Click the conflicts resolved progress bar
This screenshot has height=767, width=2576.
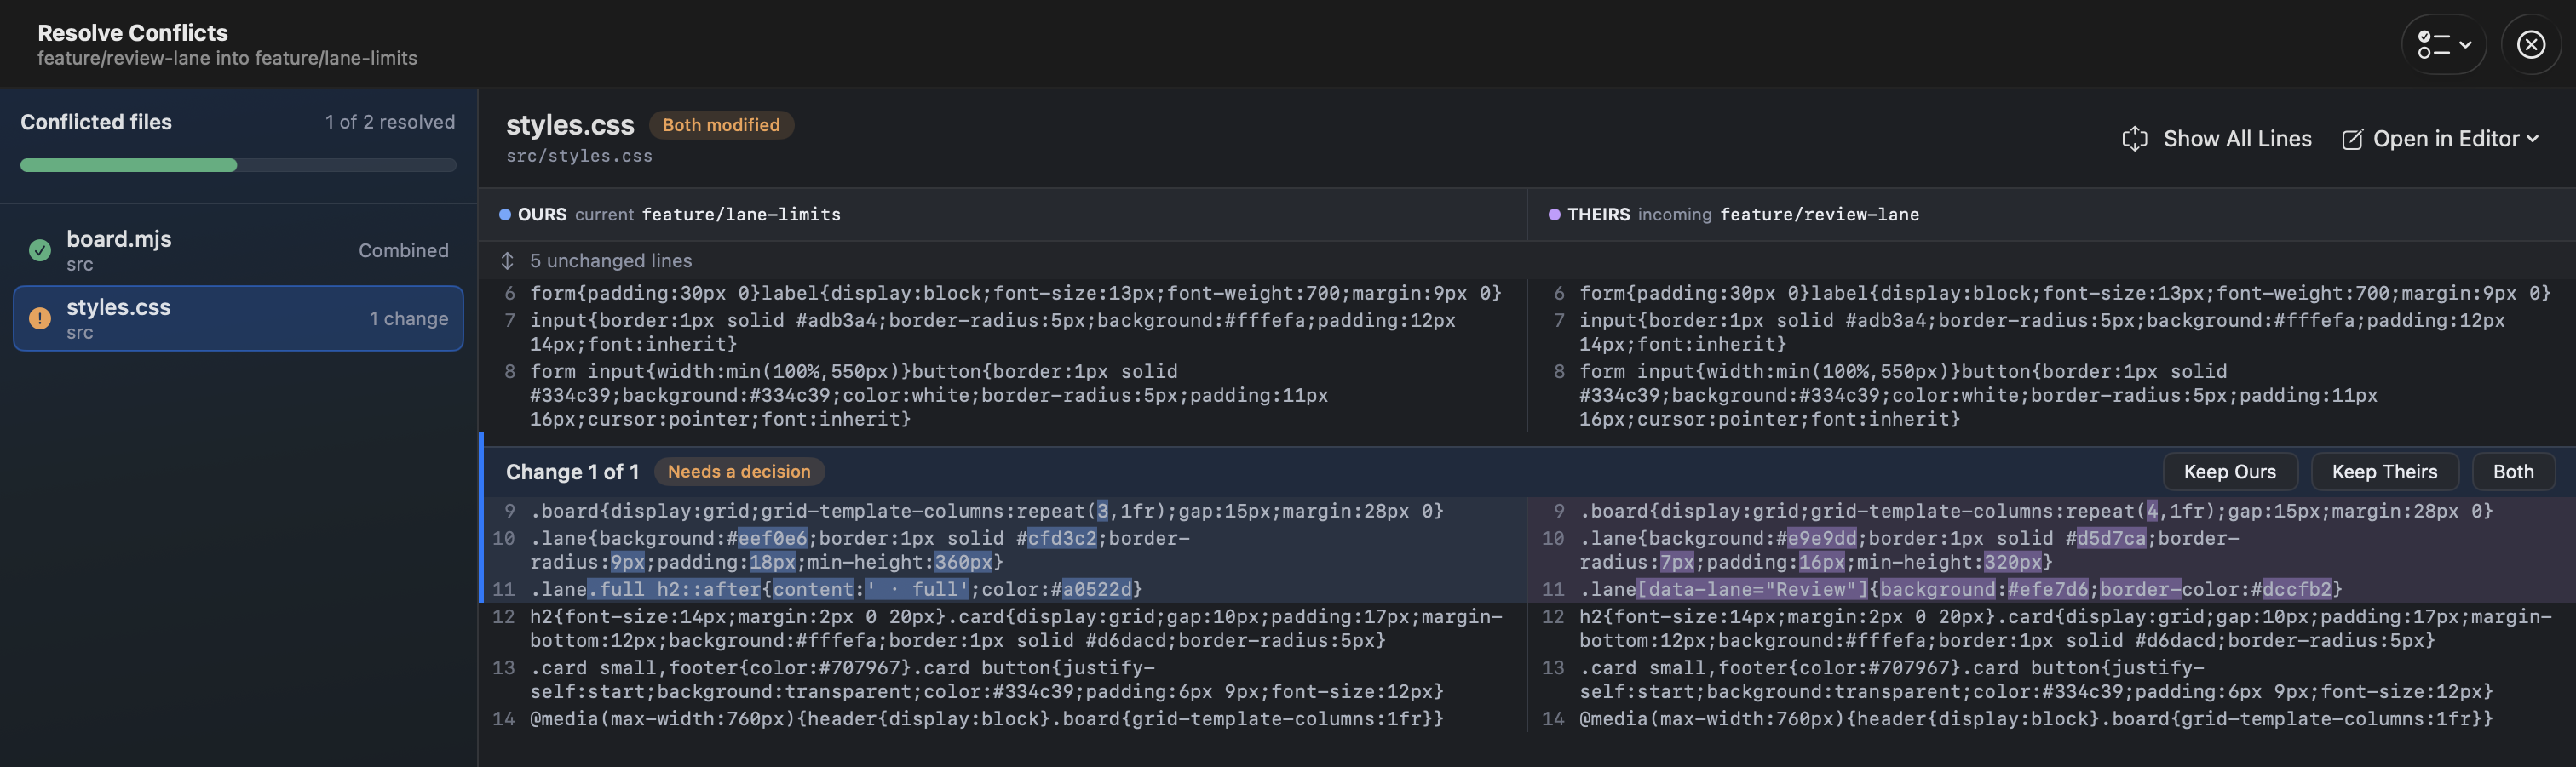point(238,166)
